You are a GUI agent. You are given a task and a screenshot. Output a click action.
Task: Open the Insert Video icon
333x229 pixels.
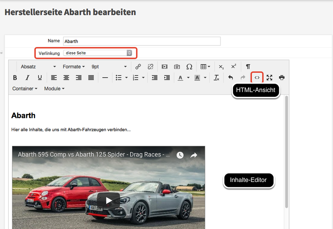(x=164, y=66)
